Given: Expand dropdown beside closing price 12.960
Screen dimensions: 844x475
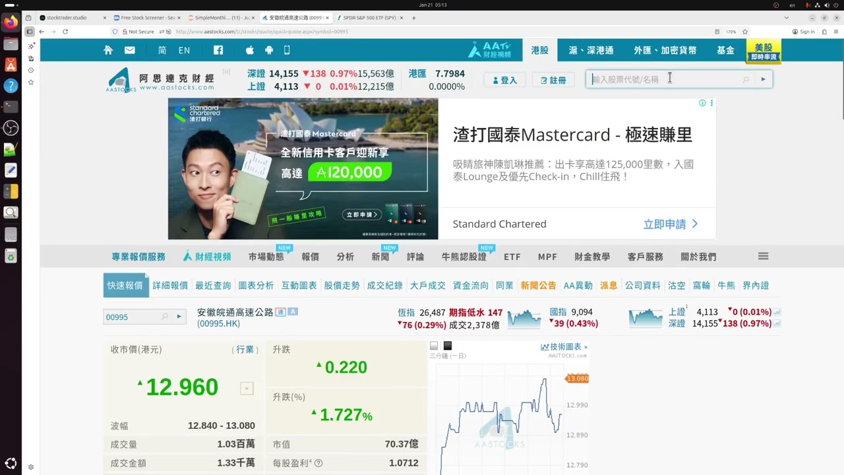Looking at the screenshot, I should 247,389.
